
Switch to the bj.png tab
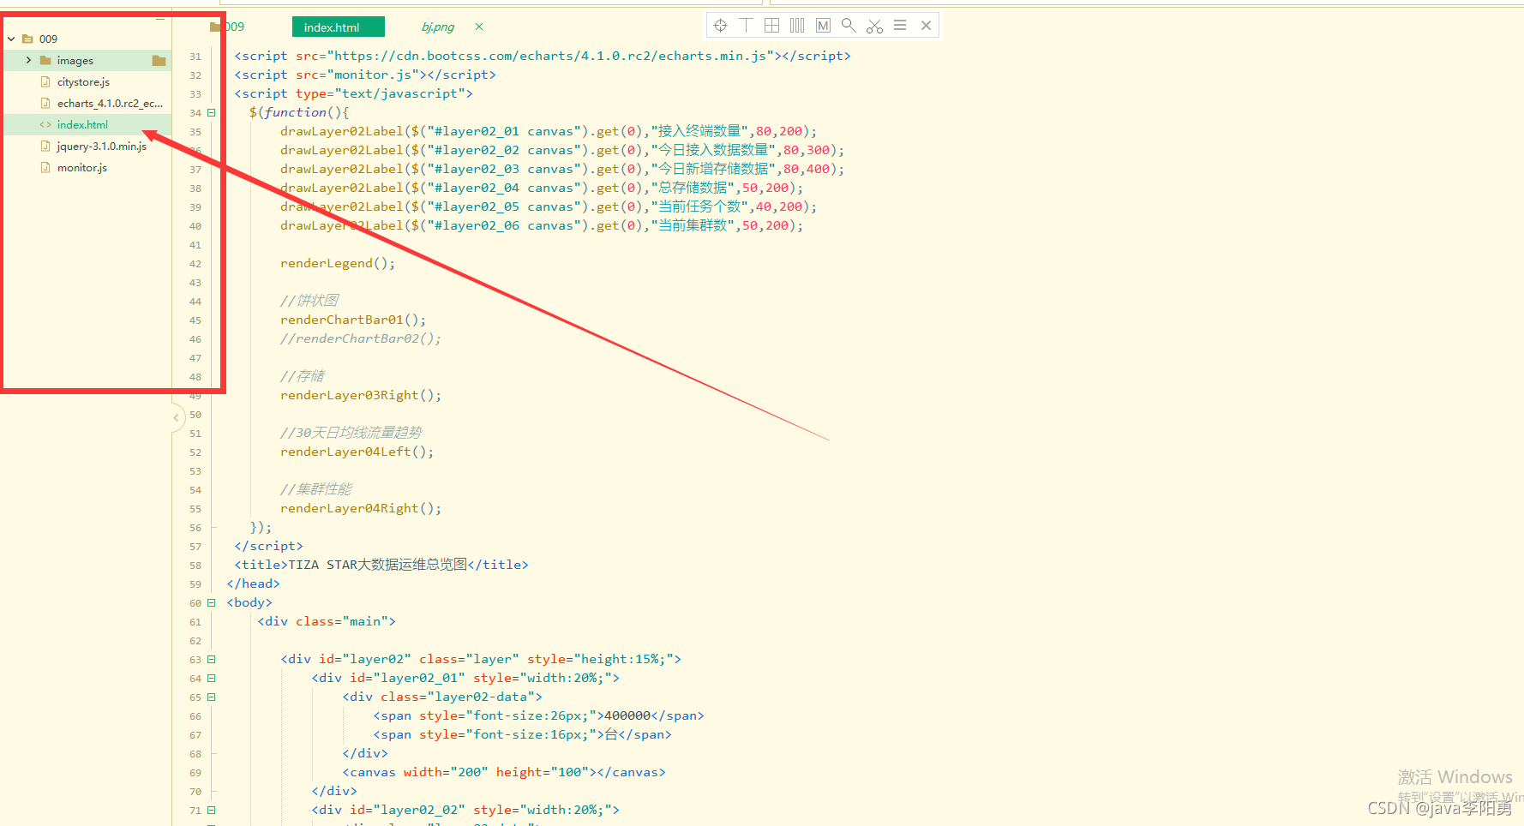438,27
